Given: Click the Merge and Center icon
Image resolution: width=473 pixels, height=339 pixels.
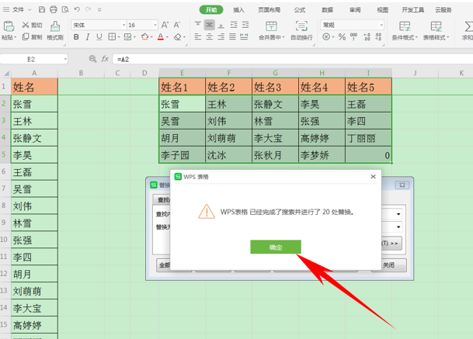Looking at the screenshot, I should [x=271, y=30].
